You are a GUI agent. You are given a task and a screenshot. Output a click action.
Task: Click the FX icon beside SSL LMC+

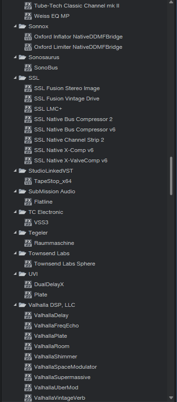pos(28,109)
